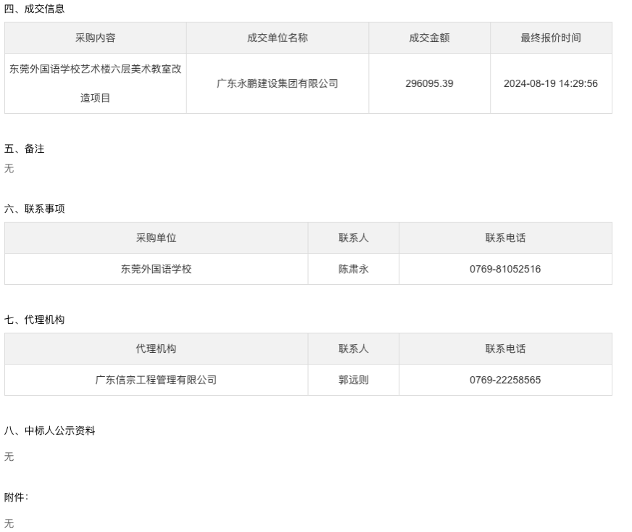This screenshot has width=632, height=532.
Task: Select the heading 八、中标人公示资料
Action: 49,431
